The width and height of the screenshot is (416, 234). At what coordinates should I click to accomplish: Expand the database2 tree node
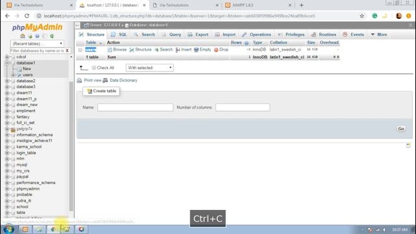[x=7, y=81]
